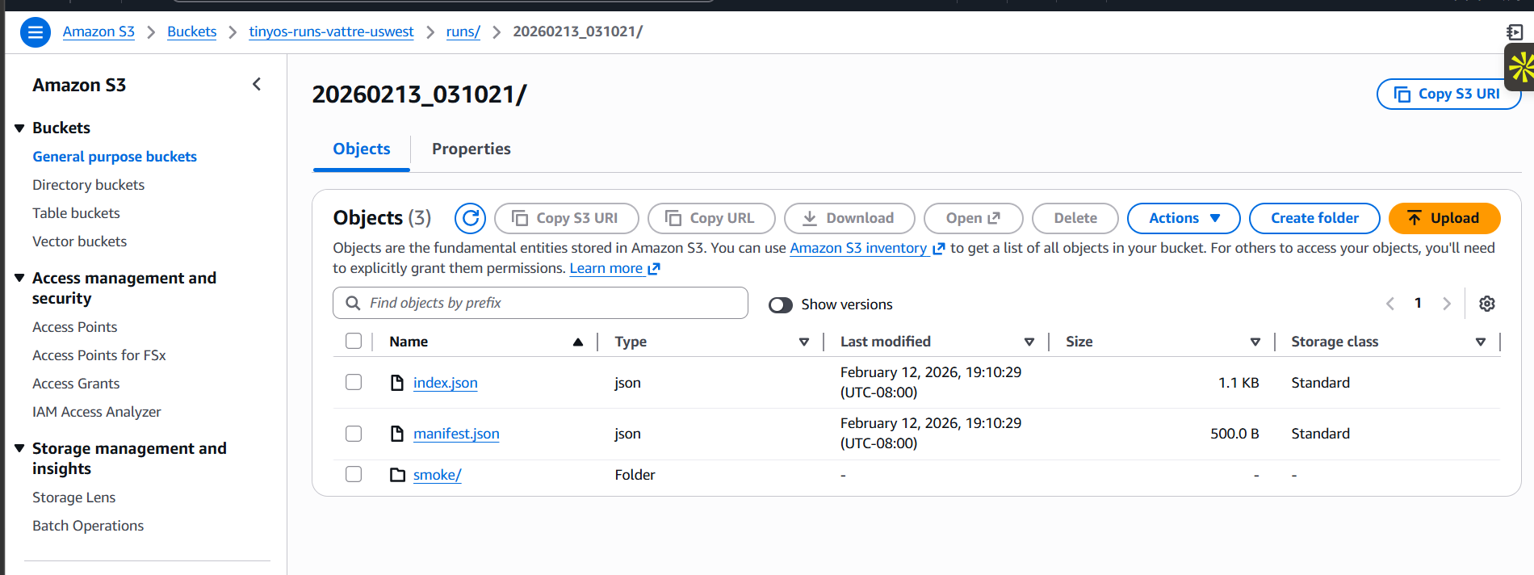
Task: Sort by Type column arrow
Action: [804, 342]
